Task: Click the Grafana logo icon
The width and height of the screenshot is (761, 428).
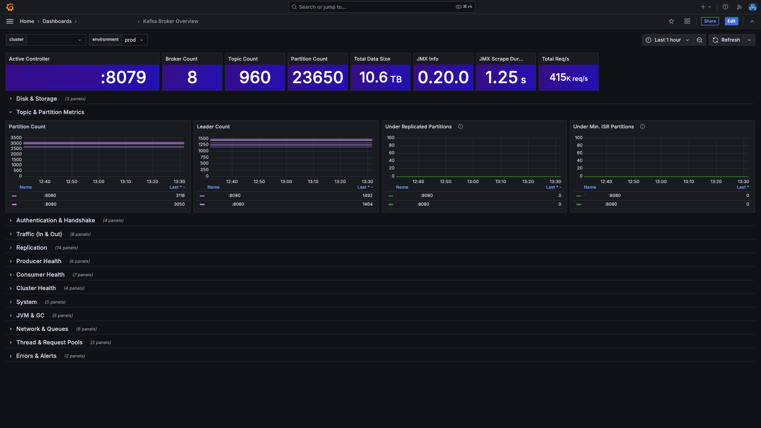Action: pos(10,7)
